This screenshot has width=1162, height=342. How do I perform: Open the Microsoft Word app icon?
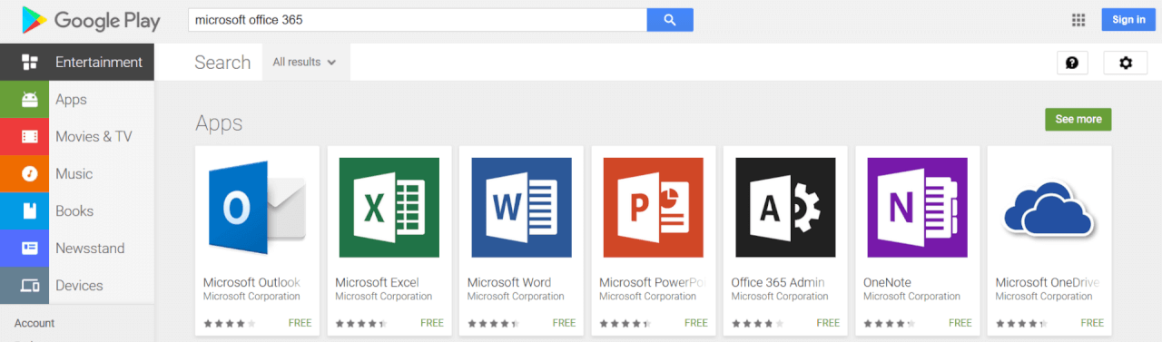pyautogui.click(x=521, y=208)
